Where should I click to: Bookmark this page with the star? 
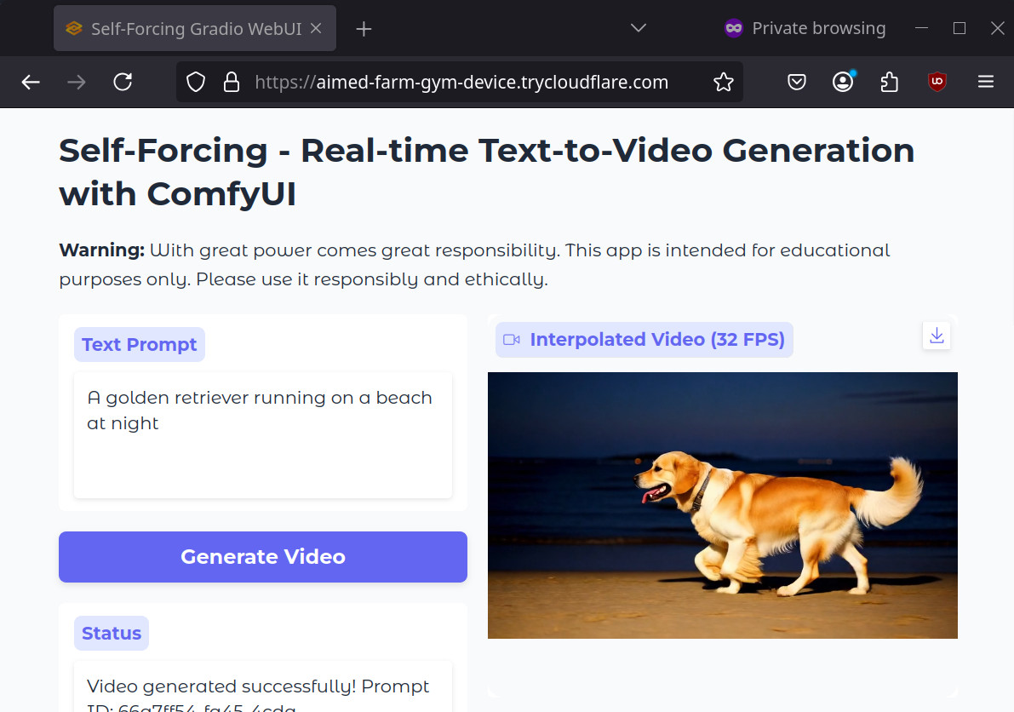(x=723, y=82)
